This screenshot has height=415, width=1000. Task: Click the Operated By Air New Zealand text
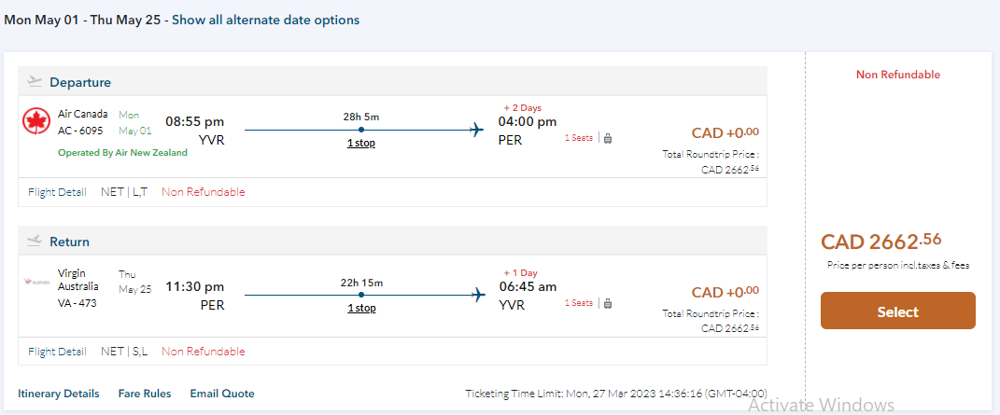[x=122, y=153]
